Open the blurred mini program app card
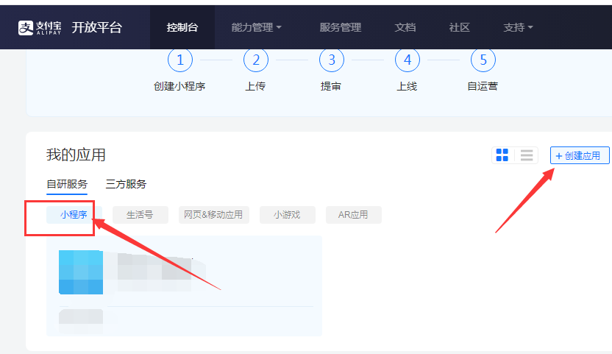 click(184, 283)
